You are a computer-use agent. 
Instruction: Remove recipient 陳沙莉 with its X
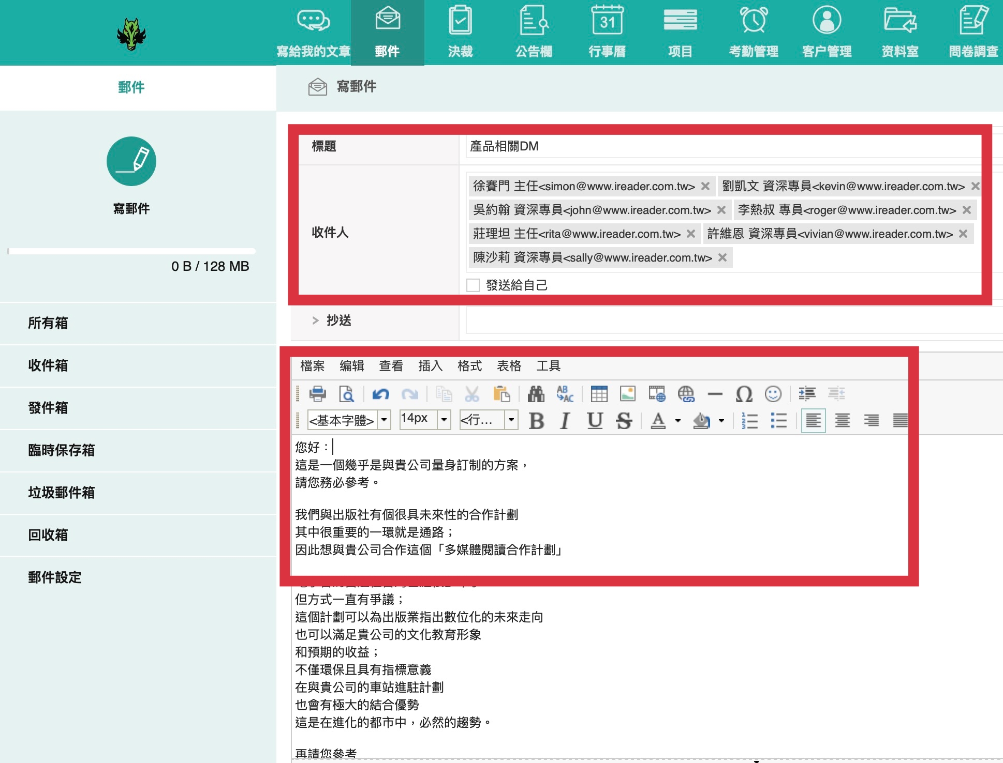(x=722, y=257)
